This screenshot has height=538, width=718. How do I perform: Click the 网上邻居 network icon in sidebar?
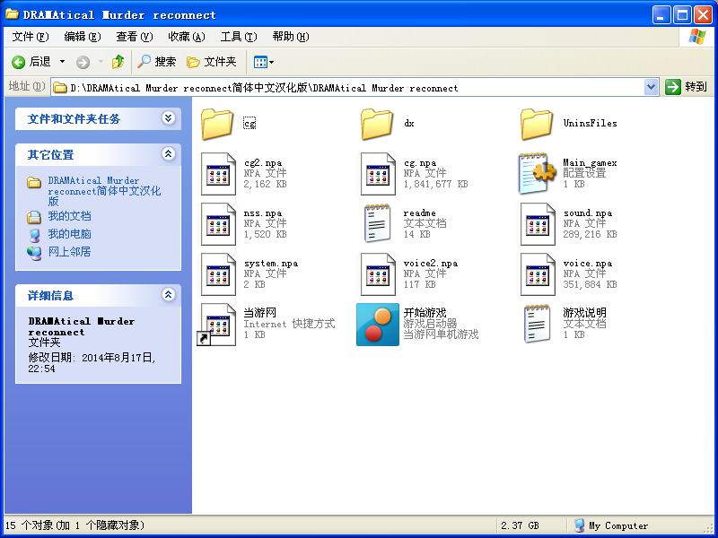pyautogui.click(x=34, y=253)
